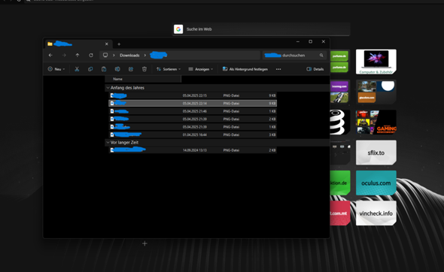This screenshot has height=272, width=444.
Task: Click the Rename icon in toolbar
Action: tap(117, 69)
